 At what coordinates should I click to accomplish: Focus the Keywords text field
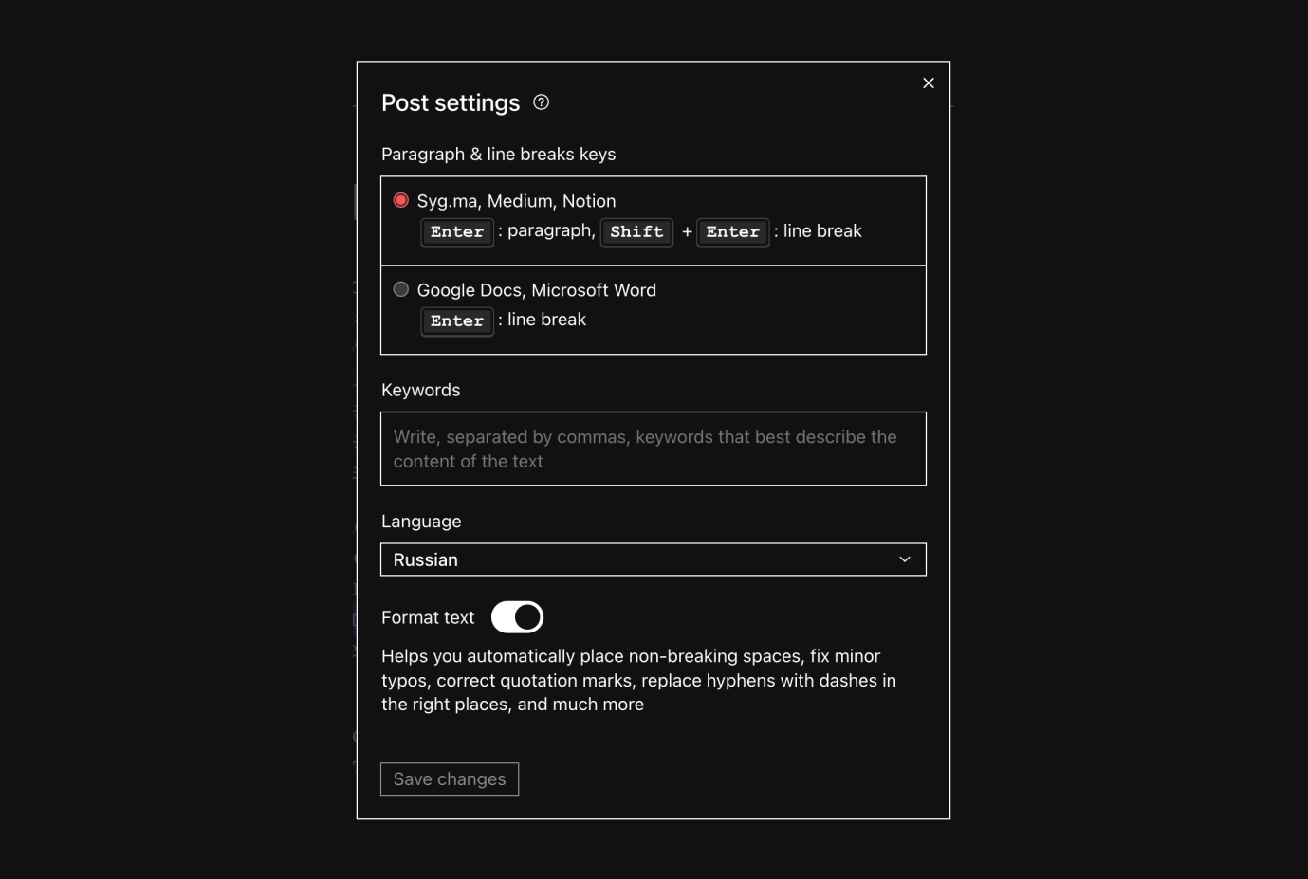654,449
